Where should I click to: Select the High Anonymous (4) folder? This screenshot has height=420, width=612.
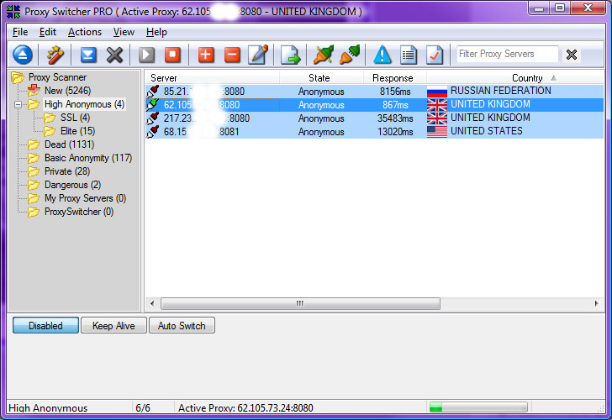[84, 104]
